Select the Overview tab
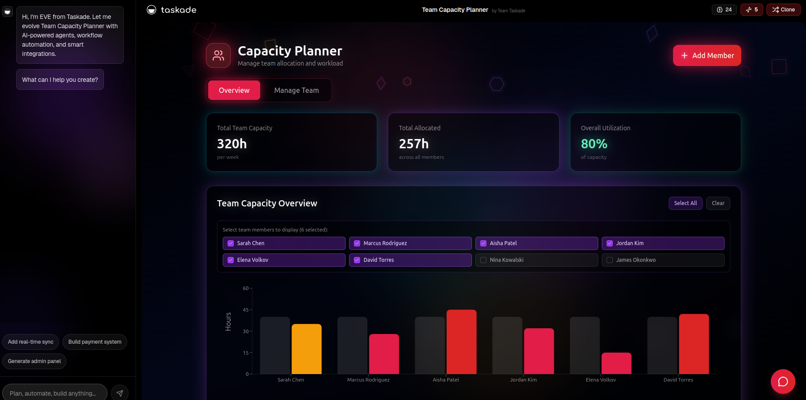Screen dimensions: 806x400 pyautogui.click(x=234, y=90)
